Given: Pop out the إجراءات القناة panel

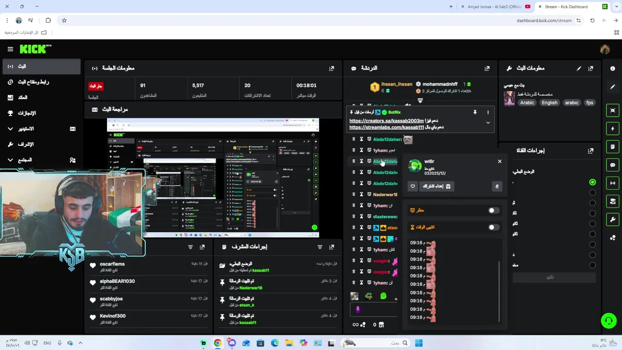Looking at the screenshot, I should [x=590, y=151].
